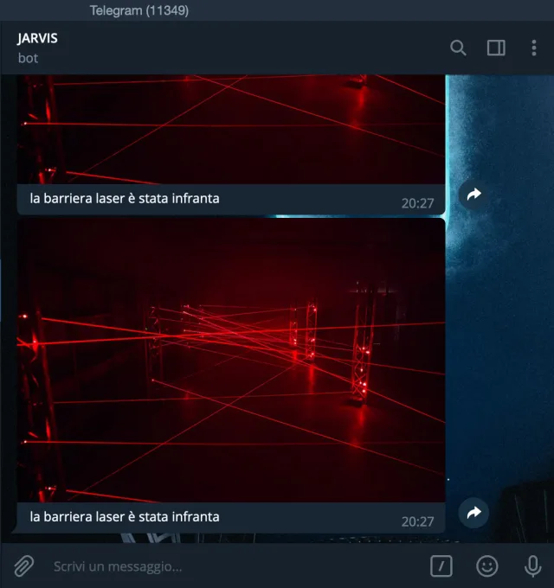Click the 20:27 timestamp of lower message

417,521
